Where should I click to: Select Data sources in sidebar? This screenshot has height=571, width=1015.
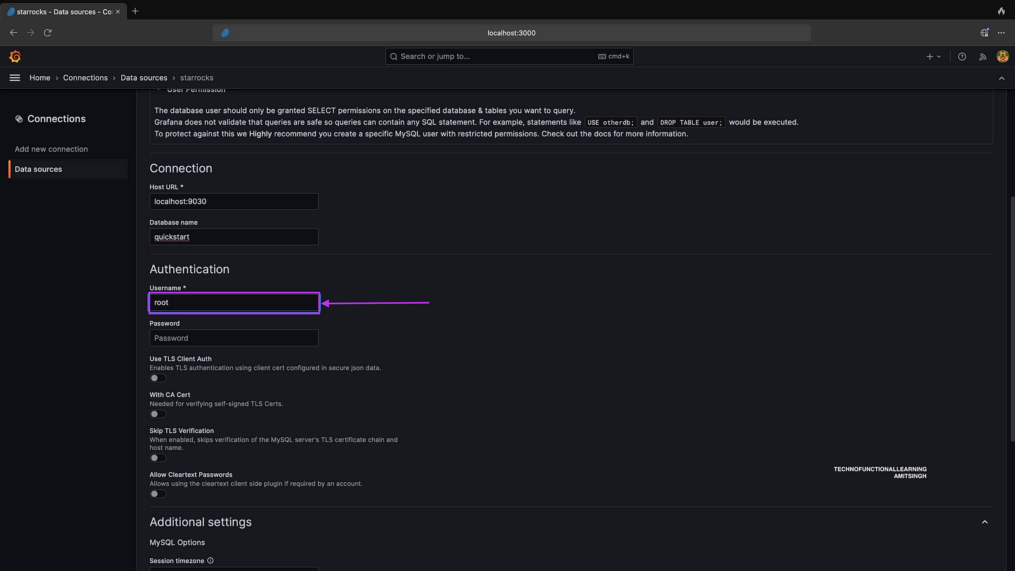pos(39,169)
